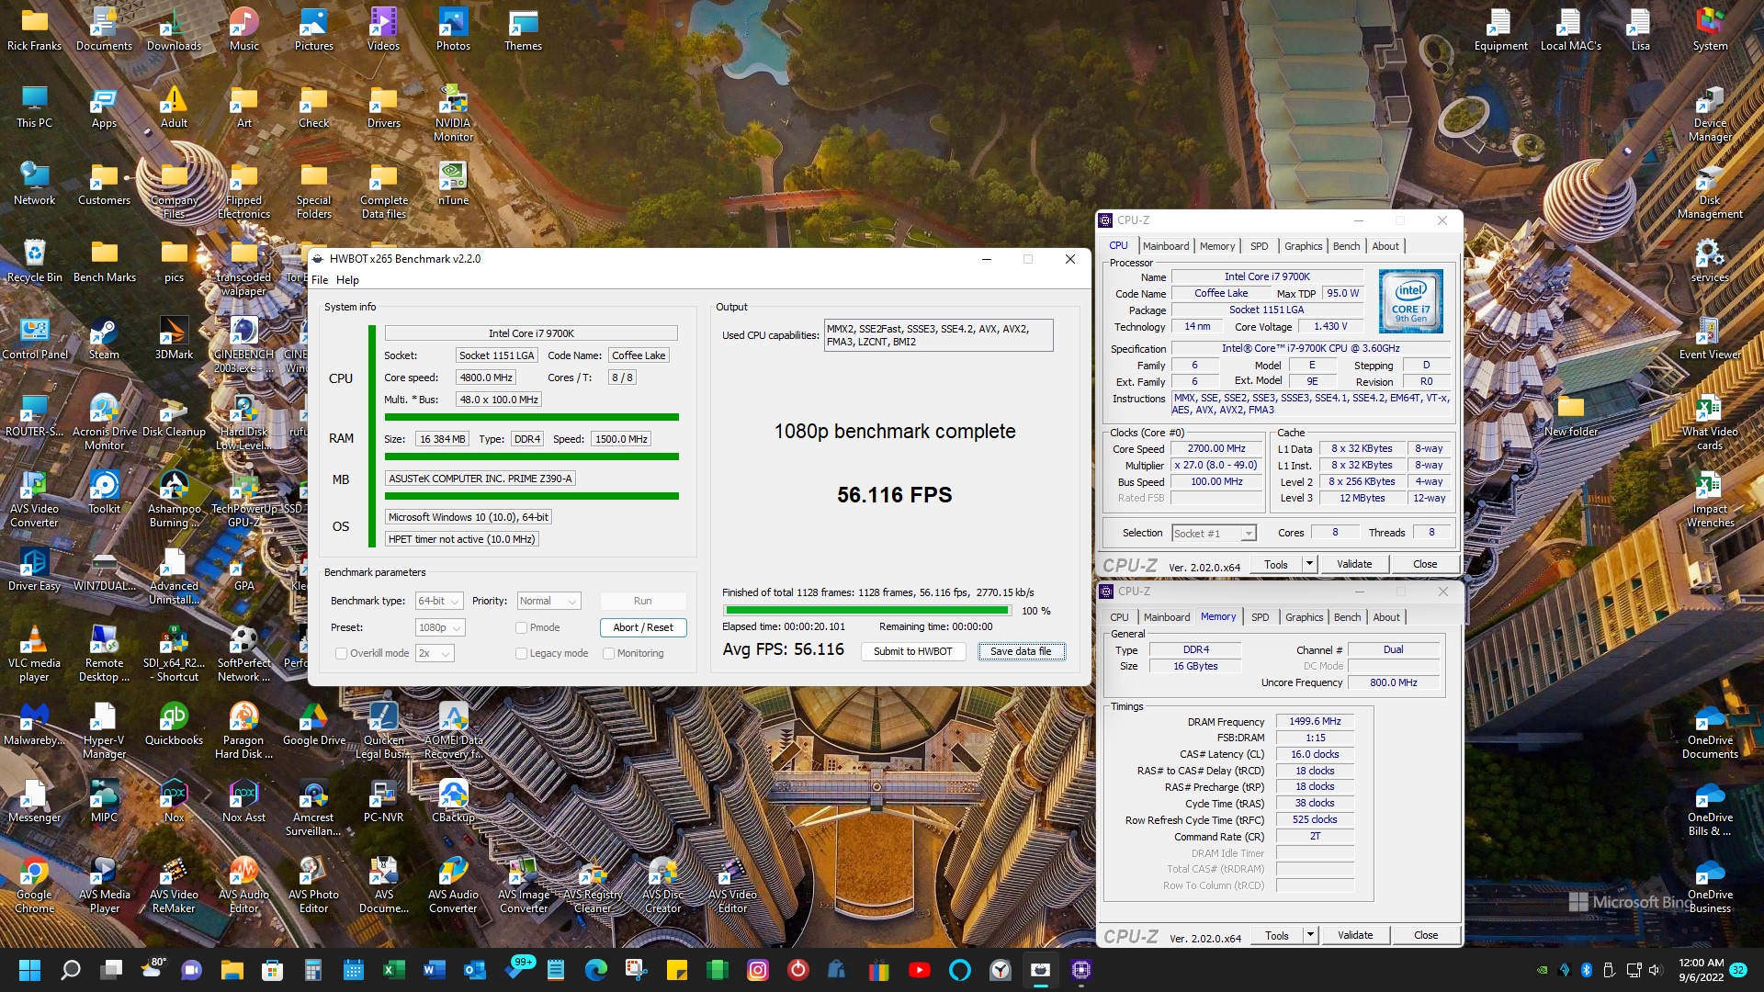The width and height of the screenshot is (1764, 992).
Task: Open About tab in lower CPU-Z
Action: coord(1386,617)
